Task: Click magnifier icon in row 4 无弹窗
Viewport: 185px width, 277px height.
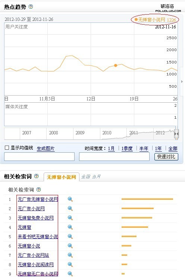Action: 70,227
